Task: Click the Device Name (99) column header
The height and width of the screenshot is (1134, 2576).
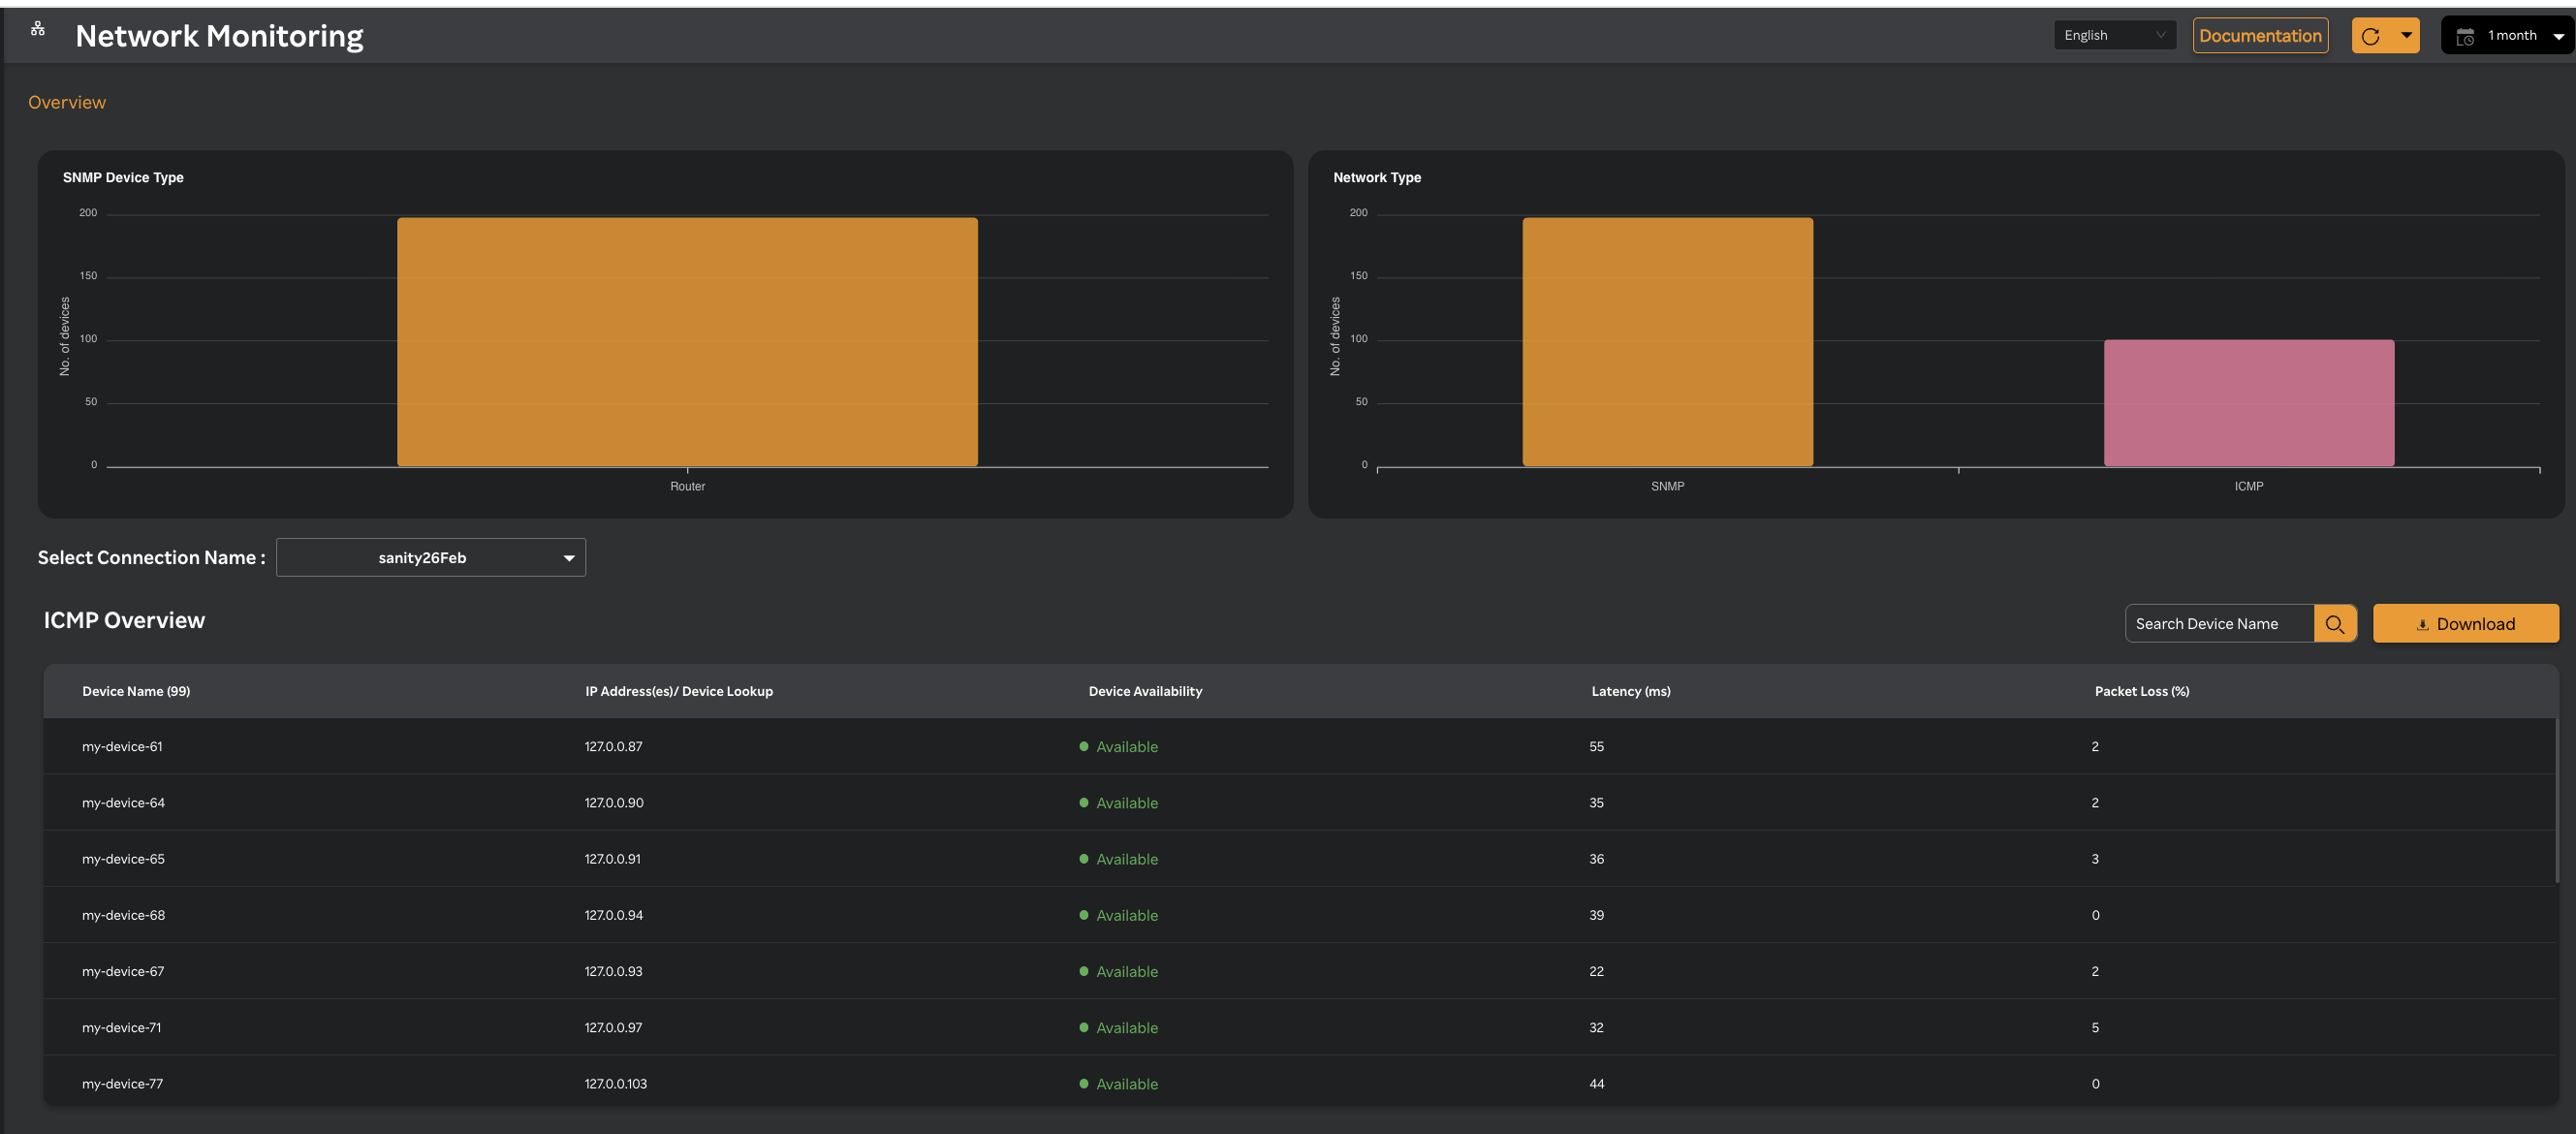Action: [136, 690]
